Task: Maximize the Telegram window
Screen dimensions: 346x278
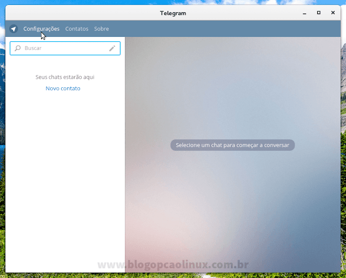Action: (x=318, y=13)
